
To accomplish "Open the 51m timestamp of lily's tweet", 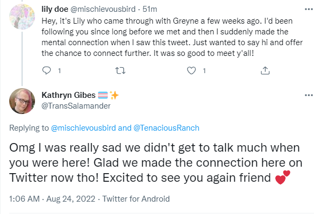I will click(x=150, y=9).
